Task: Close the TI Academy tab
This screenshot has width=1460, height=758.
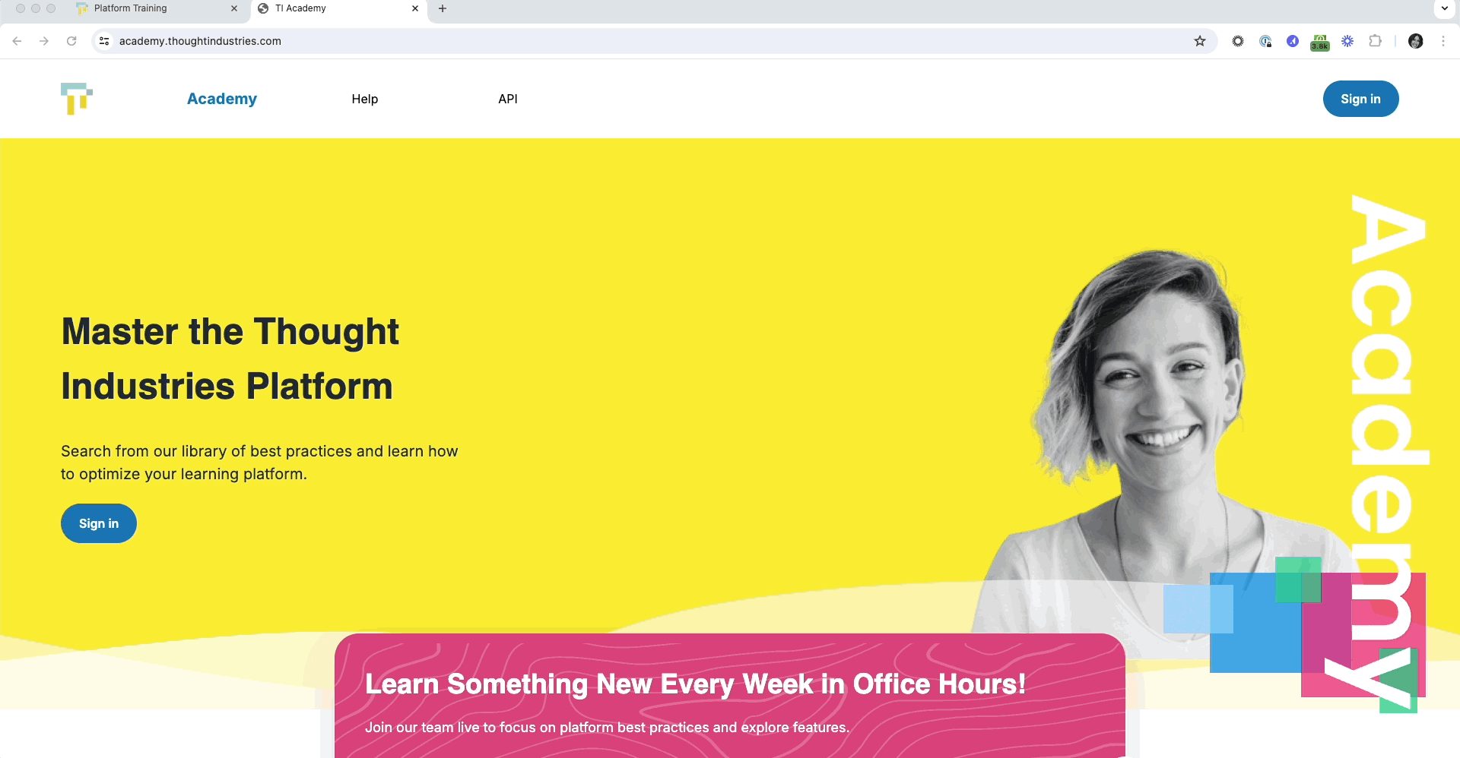Action: pyautogui.click(x=415, y=8)
